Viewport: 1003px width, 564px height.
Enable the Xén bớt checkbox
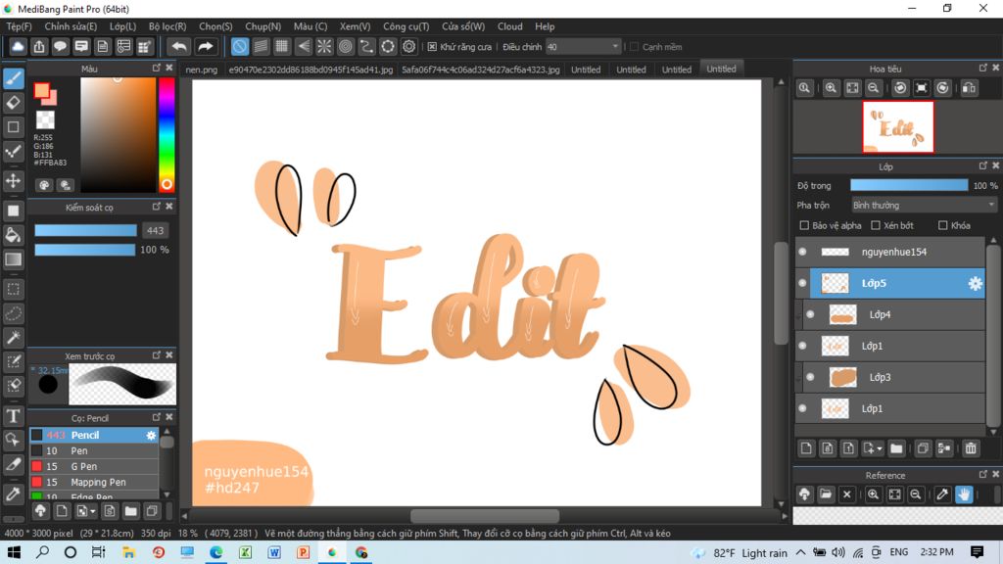pos(876,225)
